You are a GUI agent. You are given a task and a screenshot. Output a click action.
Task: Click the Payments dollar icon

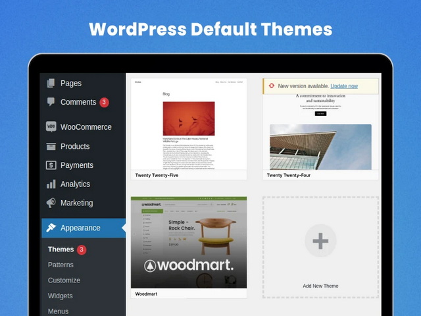(x=51, y=165)
